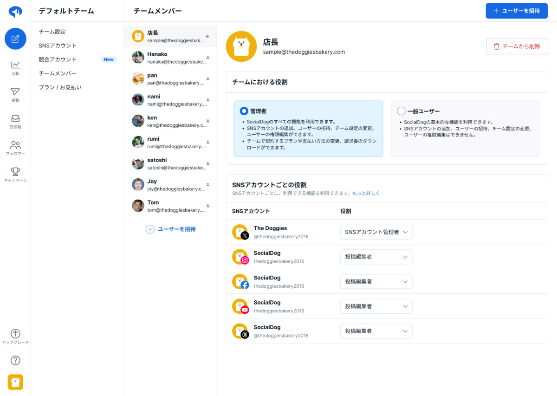557x396 pixels.
Task: Click the user icon beside nami
Action: pyautogui.click(x=208, y=100)
